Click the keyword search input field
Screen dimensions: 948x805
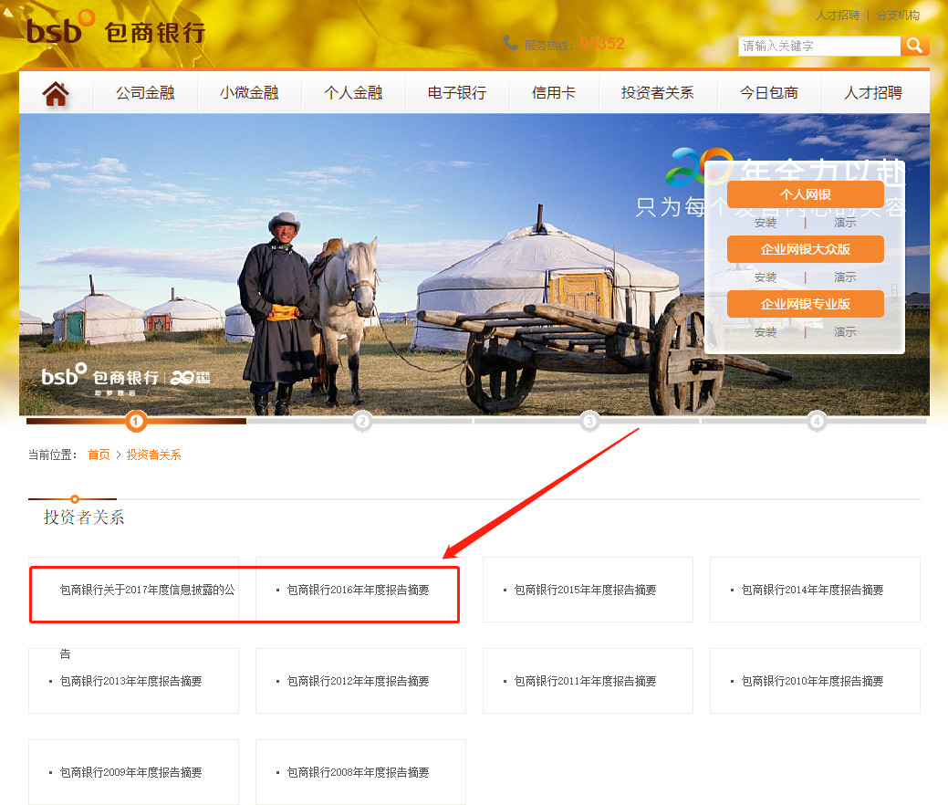[x=818, y=46]
